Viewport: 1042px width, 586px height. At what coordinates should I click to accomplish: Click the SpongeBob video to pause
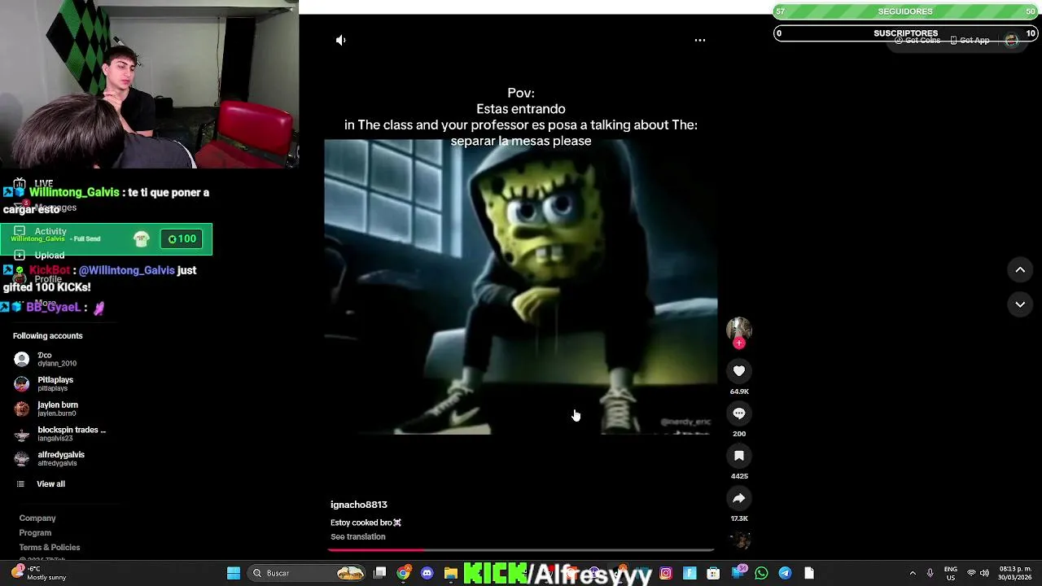point(521,286)
